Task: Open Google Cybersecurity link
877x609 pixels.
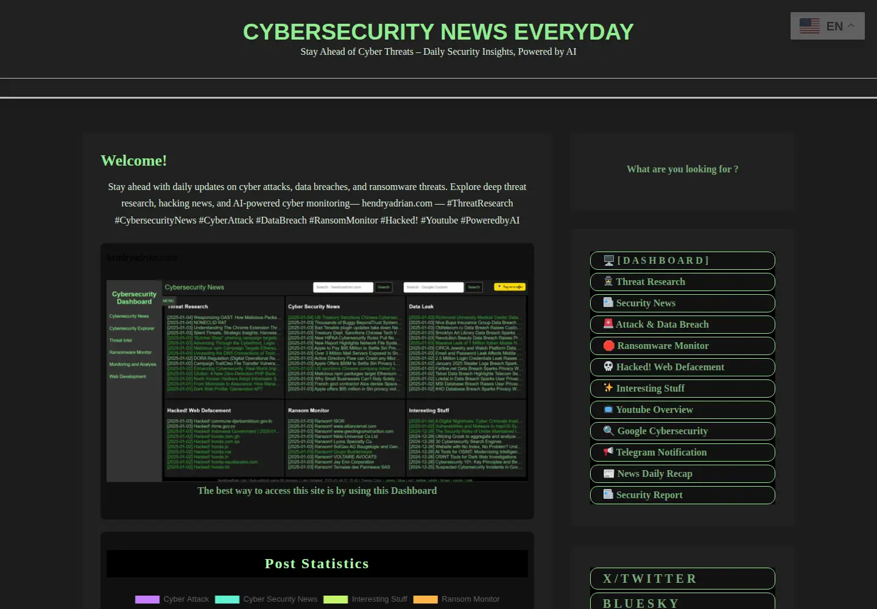Action: coord(682,431)
